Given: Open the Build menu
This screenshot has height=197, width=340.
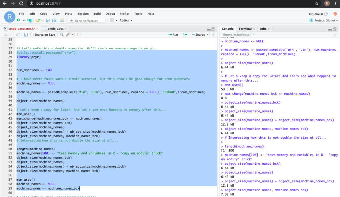Looking at the screenshot, I should point(97,13).
